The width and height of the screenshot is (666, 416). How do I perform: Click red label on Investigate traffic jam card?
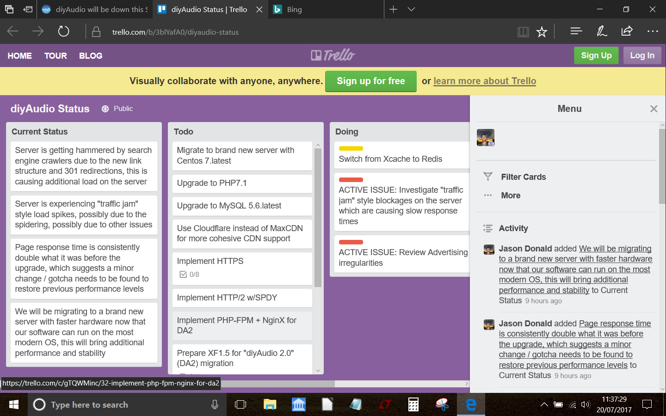pyautogui.click(x=351, y=180)
